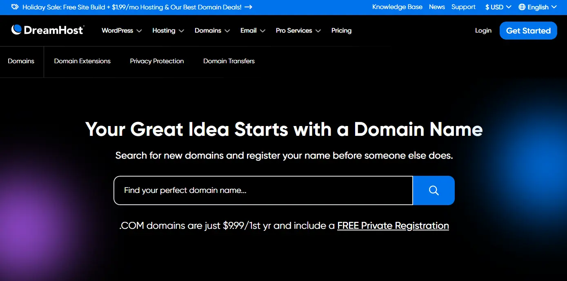Click the globe icon beside English

522,7
